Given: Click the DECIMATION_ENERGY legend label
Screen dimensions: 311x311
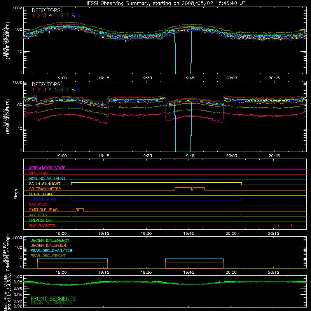Looking at the screenshot, I should [x=50, y=240].
